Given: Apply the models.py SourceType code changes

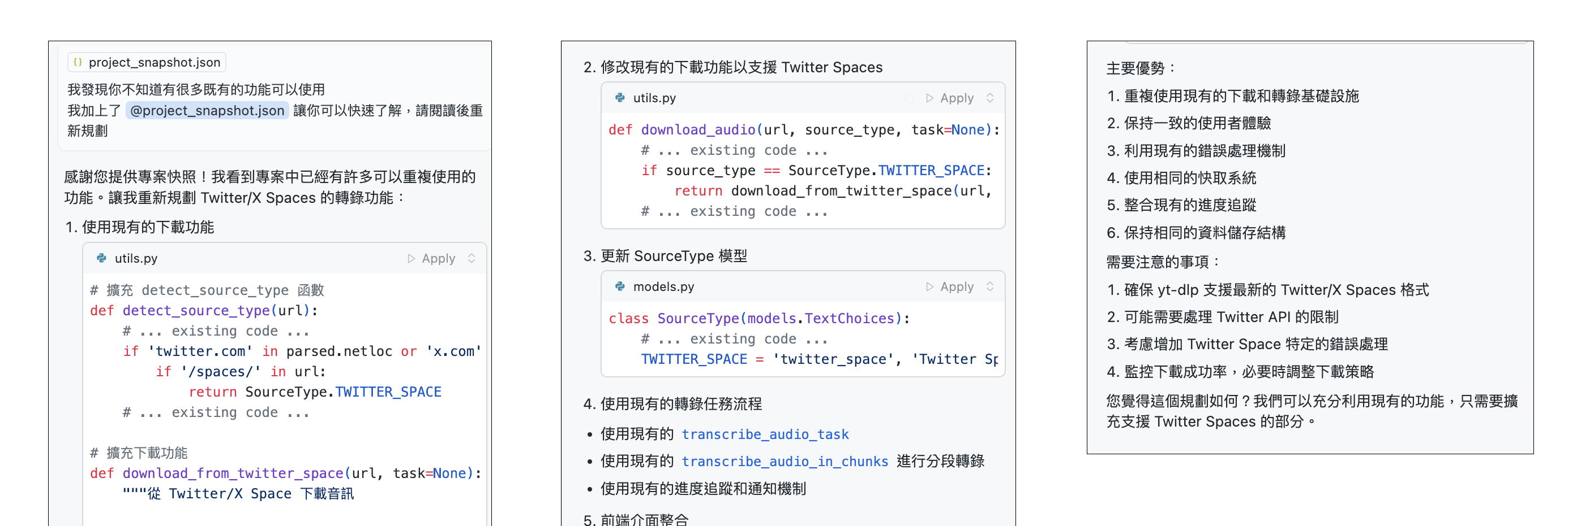Looking at the screenshot, I should [x=950, y=286].
